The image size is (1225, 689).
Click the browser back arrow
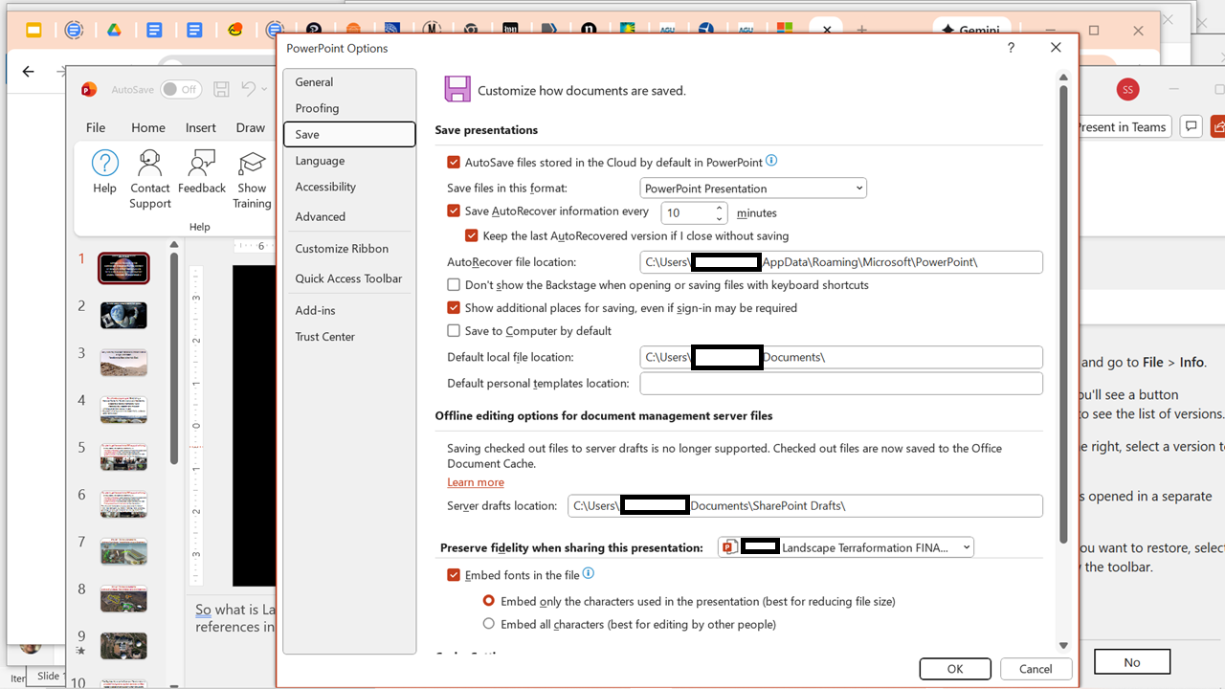[28, 72]
